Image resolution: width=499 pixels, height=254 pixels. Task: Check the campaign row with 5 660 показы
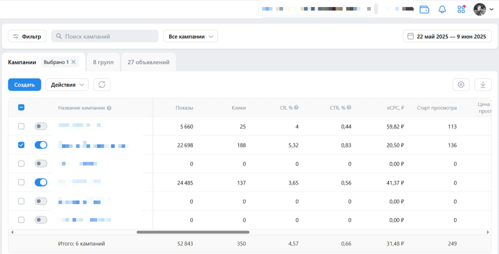click(x=21, y=126)
